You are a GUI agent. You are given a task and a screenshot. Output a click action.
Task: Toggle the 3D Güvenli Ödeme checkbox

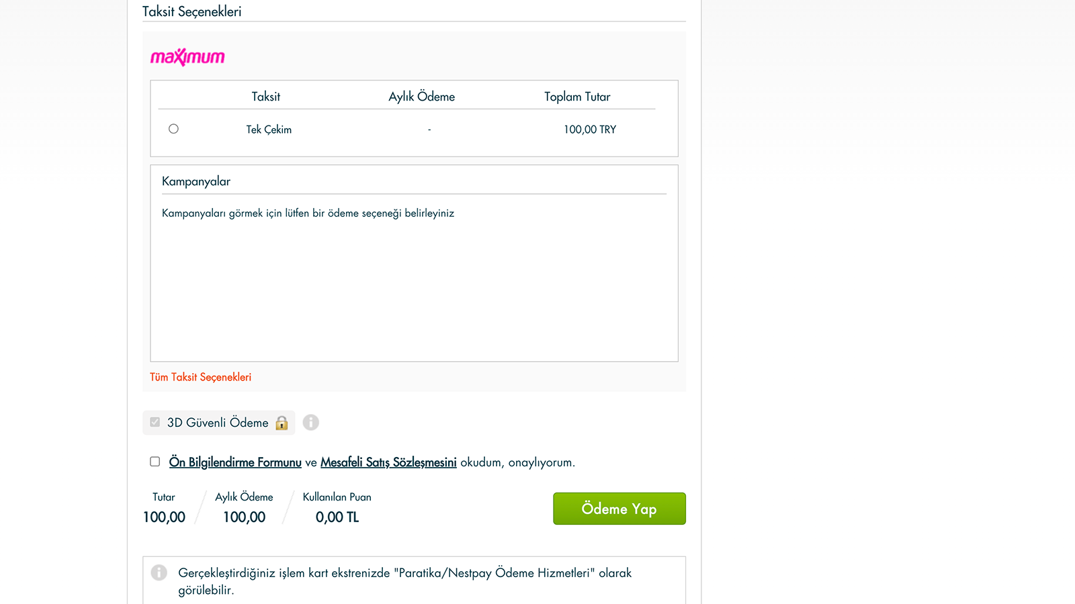tap(155, 422)
